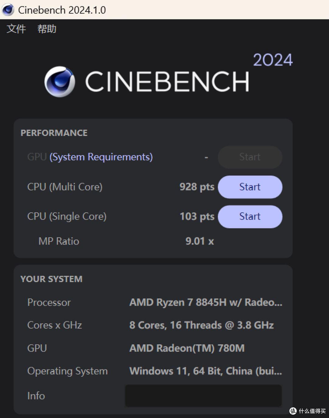The width and height of the screenshot is (329, 418).
Task: Click the Cinebench sphere logo in header
Action: 59,82
